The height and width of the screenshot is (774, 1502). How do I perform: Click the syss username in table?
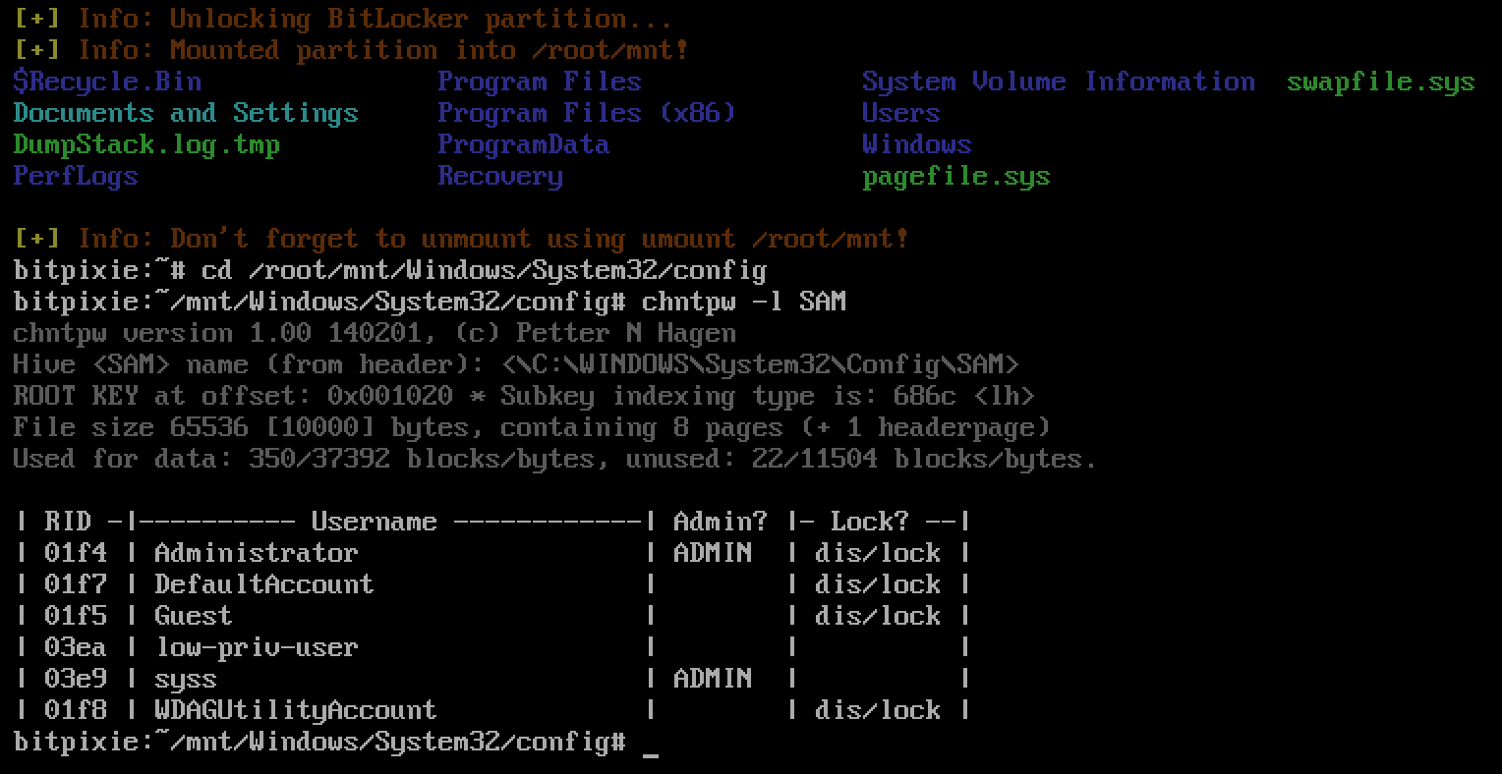(185, 679)
